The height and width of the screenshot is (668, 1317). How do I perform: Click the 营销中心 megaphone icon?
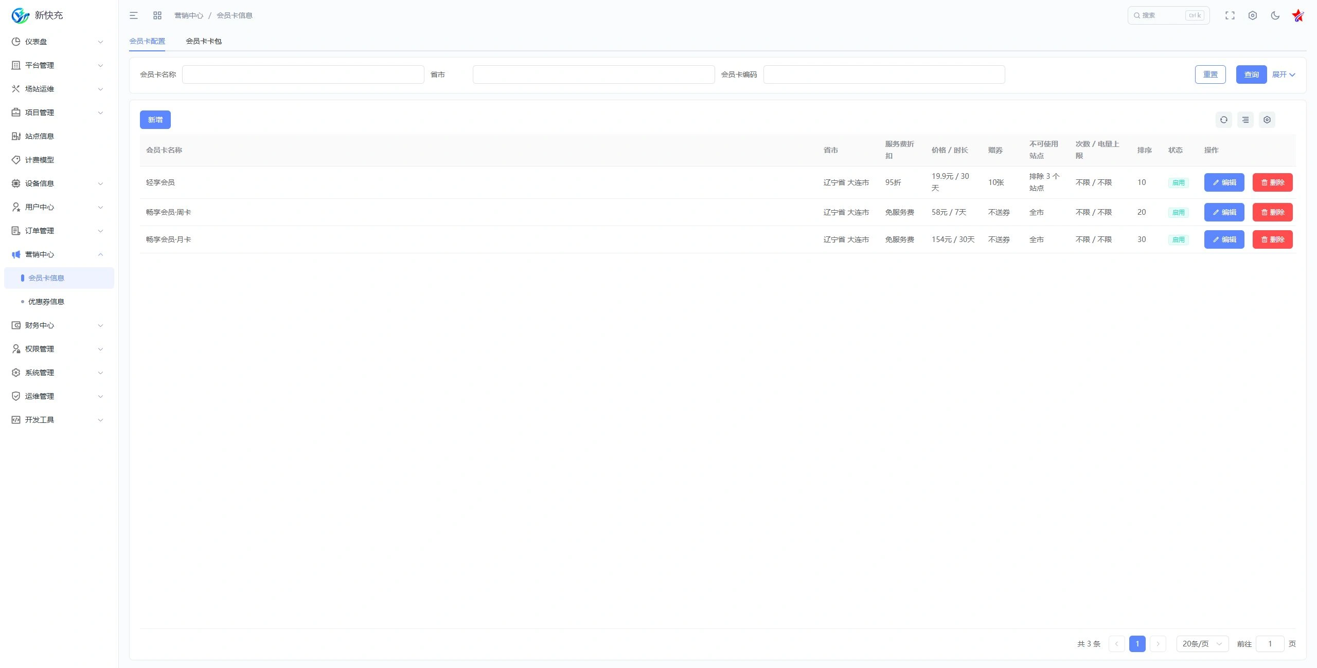(16, 254)
